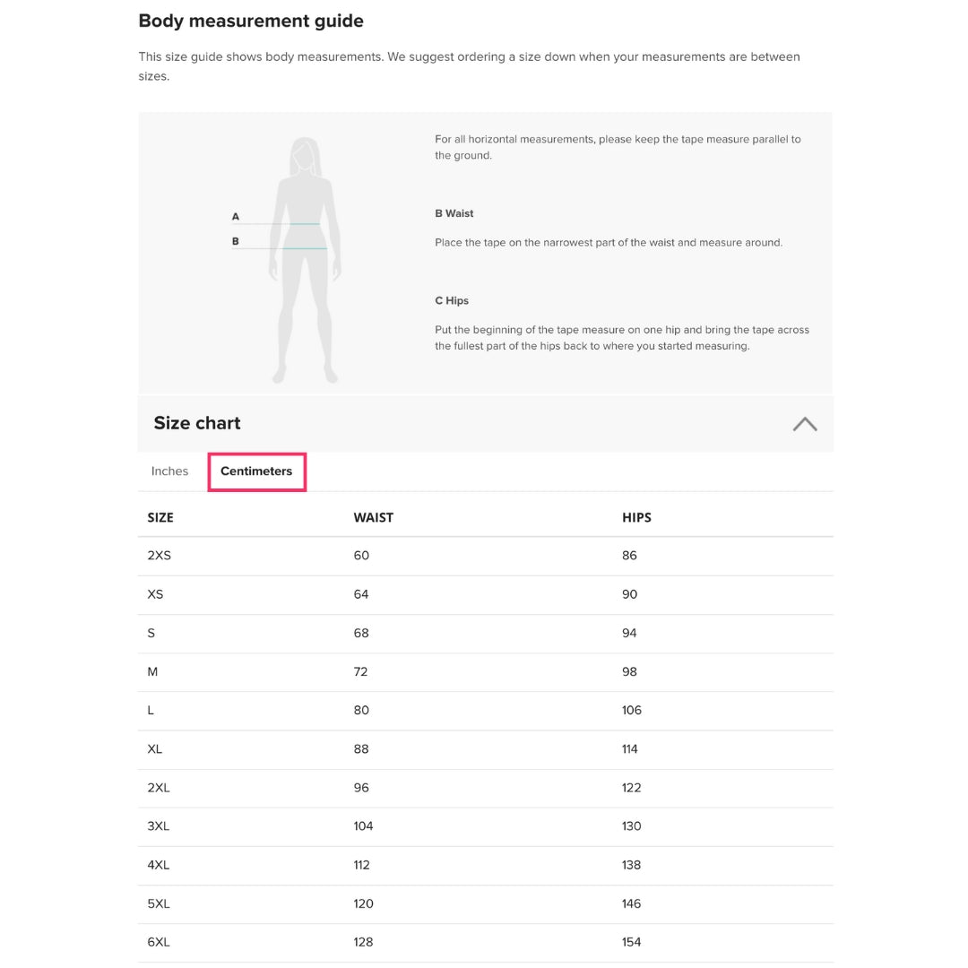
Task: Select the M size row label
Action: tap(152, 671)
